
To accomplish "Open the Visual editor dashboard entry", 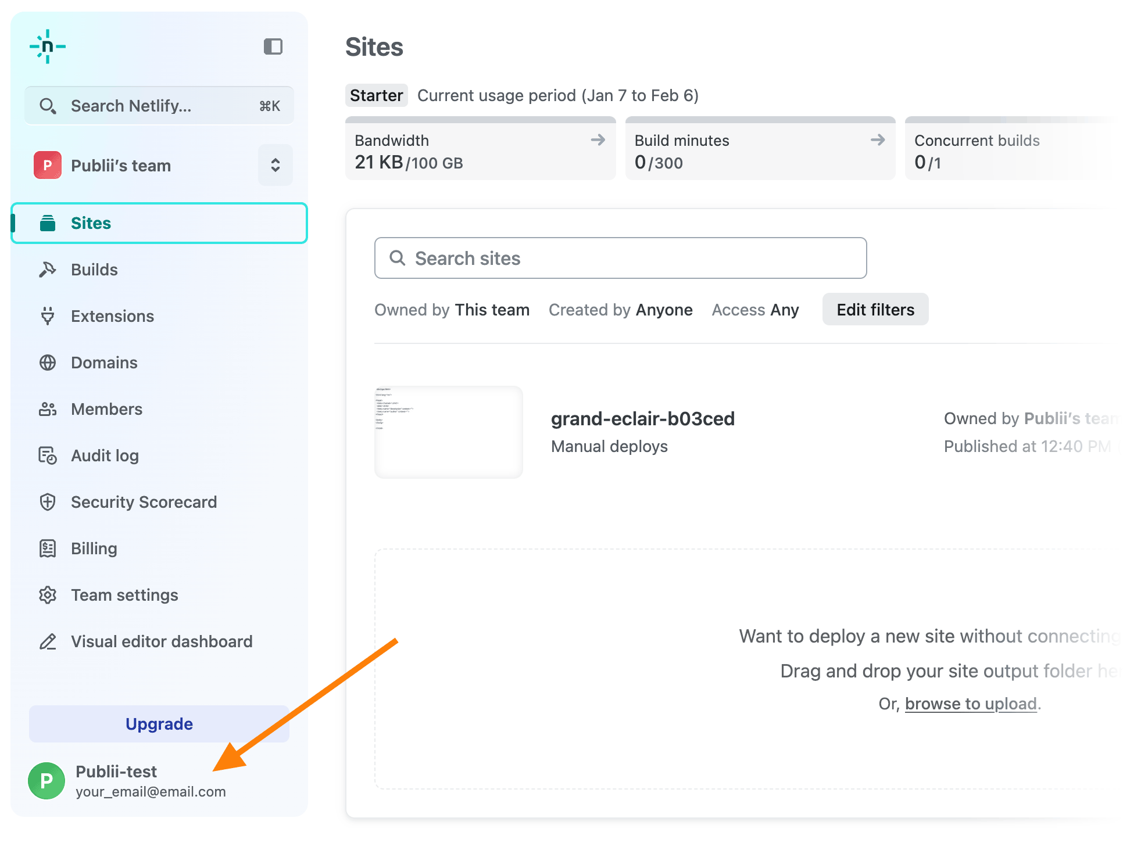I will click(162, 641).
